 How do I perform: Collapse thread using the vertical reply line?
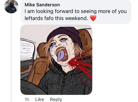[x=11, y=58]
